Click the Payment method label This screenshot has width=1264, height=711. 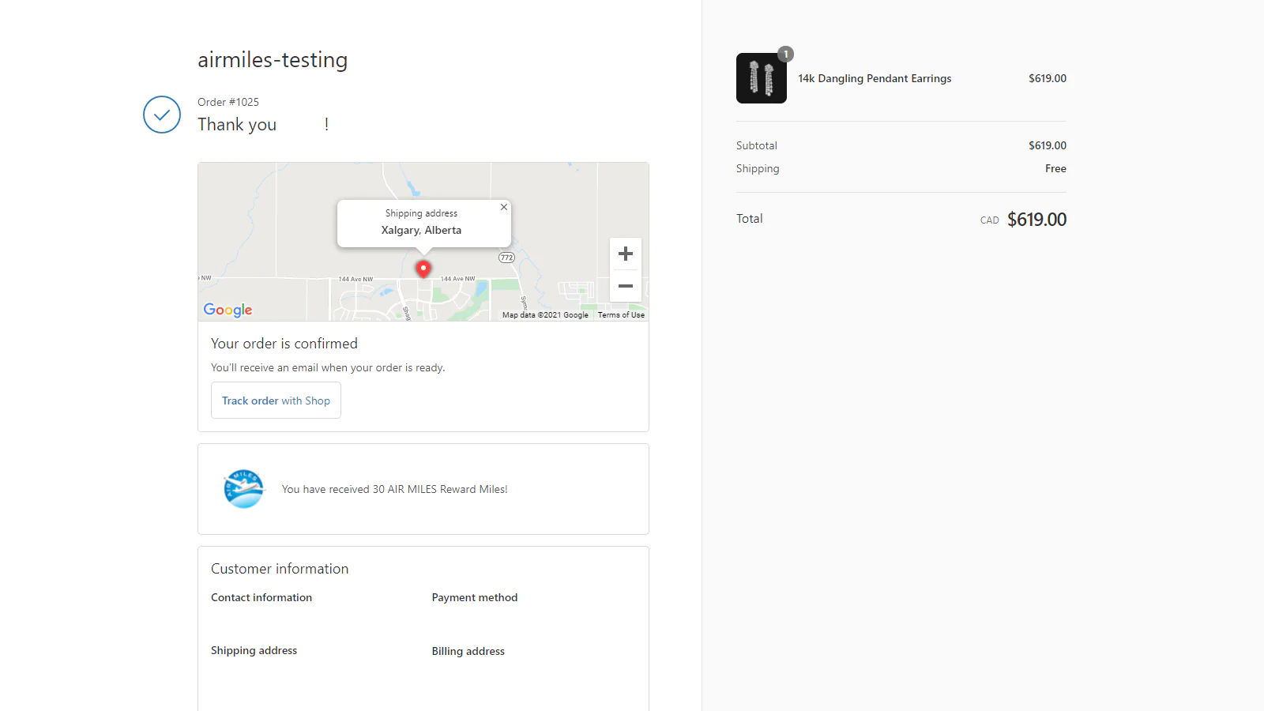coord(474,598)
